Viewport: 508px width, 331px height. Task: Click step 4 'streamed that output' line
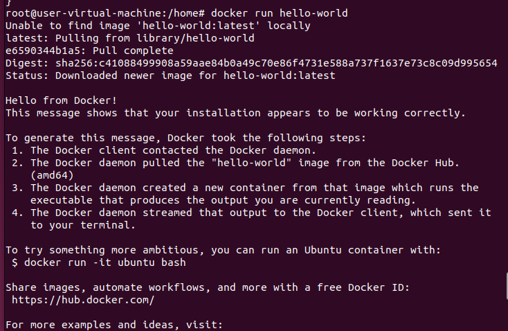tap(251, 213)
